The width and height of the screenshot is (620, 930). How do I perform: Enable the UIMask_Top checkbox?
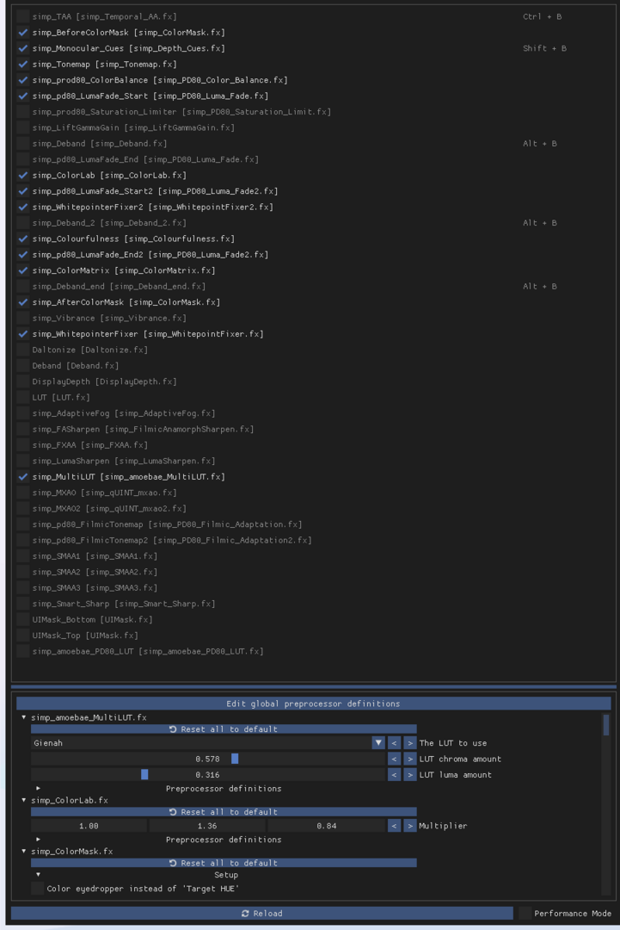[x=23, y=635]
